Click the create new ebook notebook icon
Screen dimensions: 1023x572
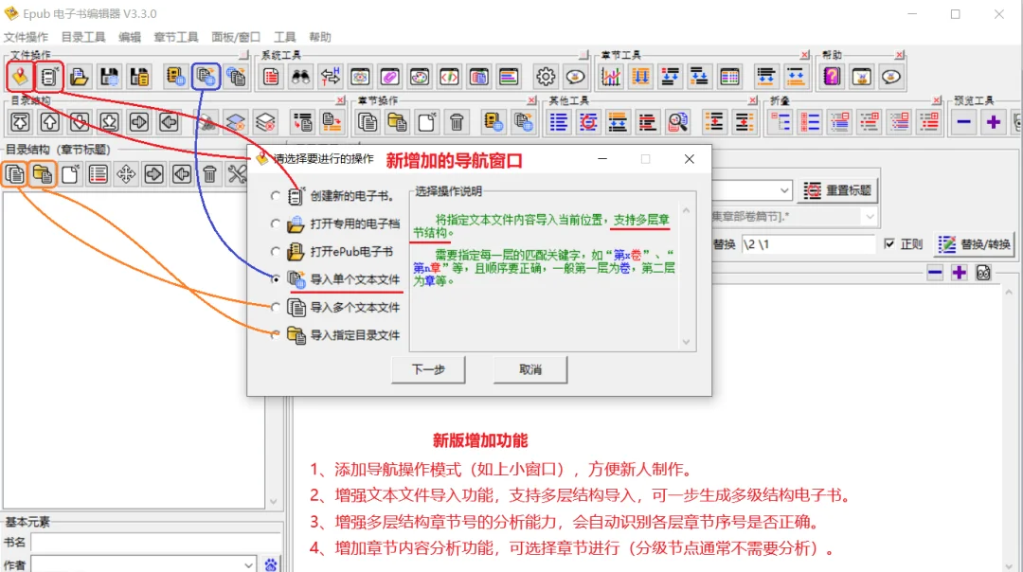(49, 77)
